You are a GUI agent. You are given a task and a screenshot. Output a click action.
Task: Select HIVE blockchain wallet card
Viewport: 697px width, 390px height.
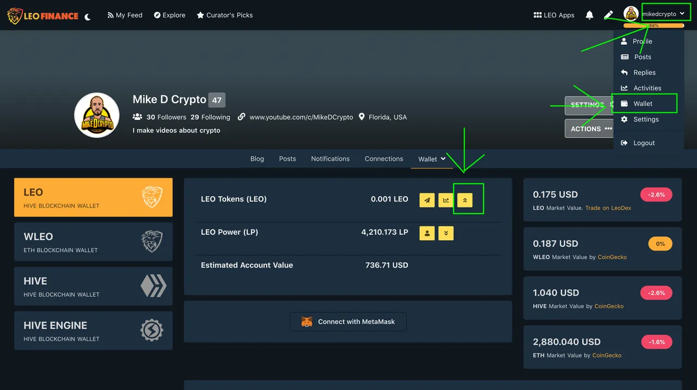coord(93,286)
